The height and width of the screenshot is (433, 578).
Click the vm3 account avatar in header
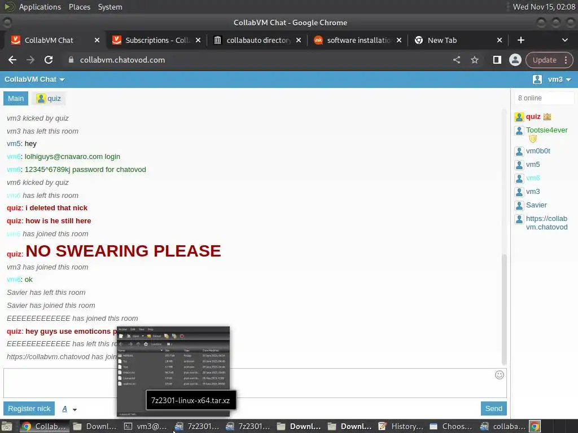[x=537, y=79]
